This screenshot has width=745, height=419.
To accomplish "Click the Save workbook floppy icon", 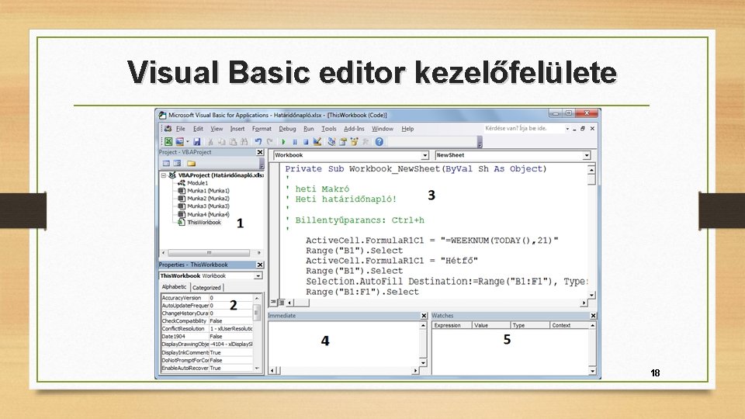I will coord(196,141).
